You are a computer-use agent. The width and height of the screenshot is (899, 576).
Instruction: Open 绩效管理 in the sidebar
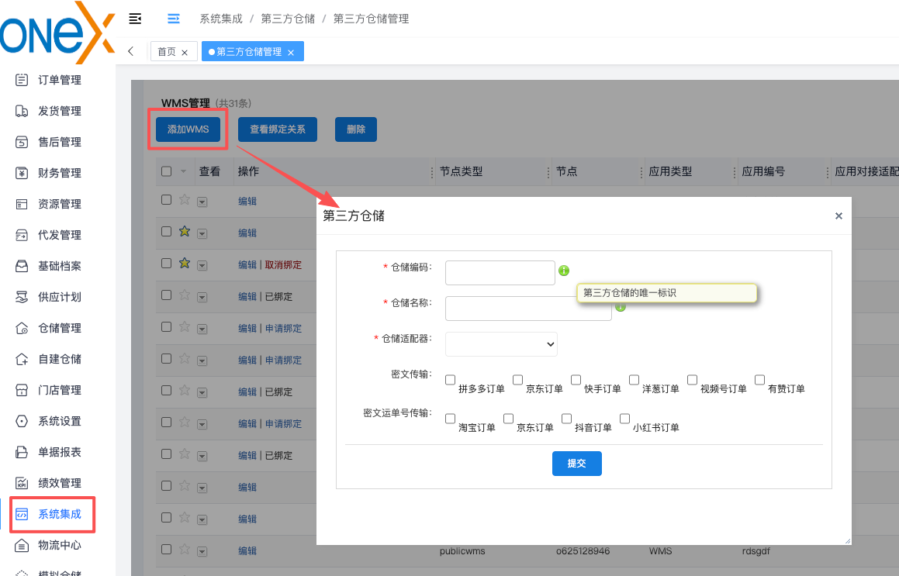pos(48,482)
